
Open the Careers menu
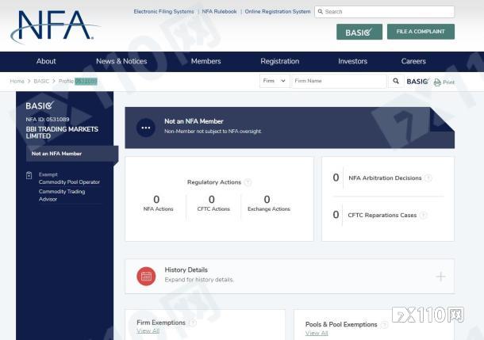pos(413,61)
